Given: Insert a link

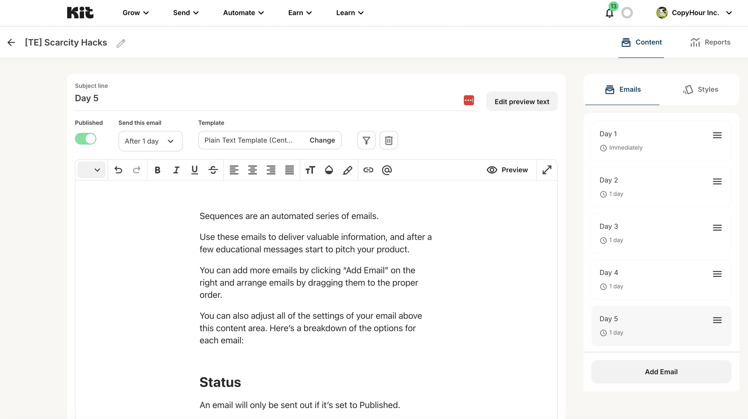Looking at the screenshot, I should pyautogui.click(x=368, y=170).
